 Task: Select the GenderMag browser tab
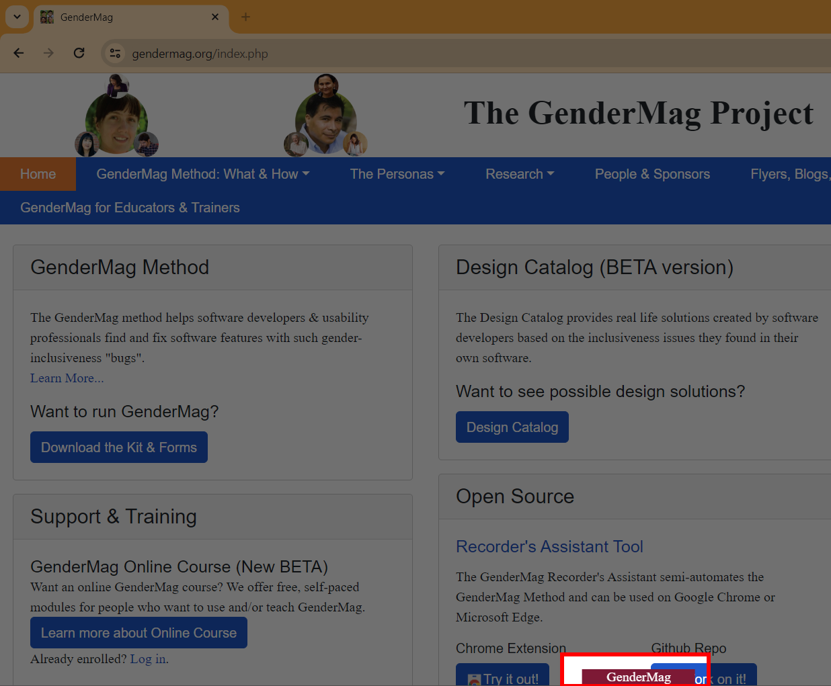[x=131, y=17]
